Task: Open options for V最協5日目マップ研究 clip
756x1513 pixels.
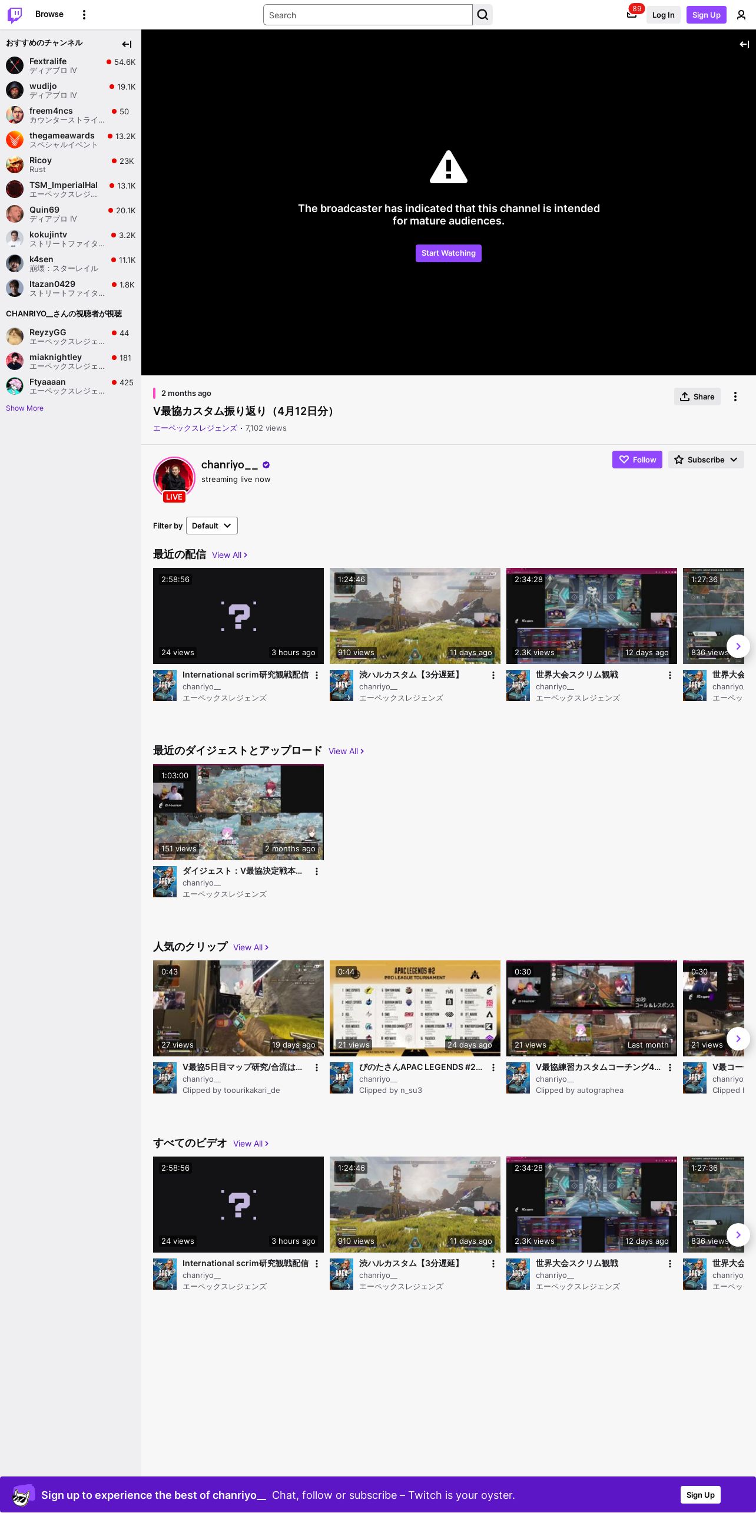Action: click(317, 1068)
